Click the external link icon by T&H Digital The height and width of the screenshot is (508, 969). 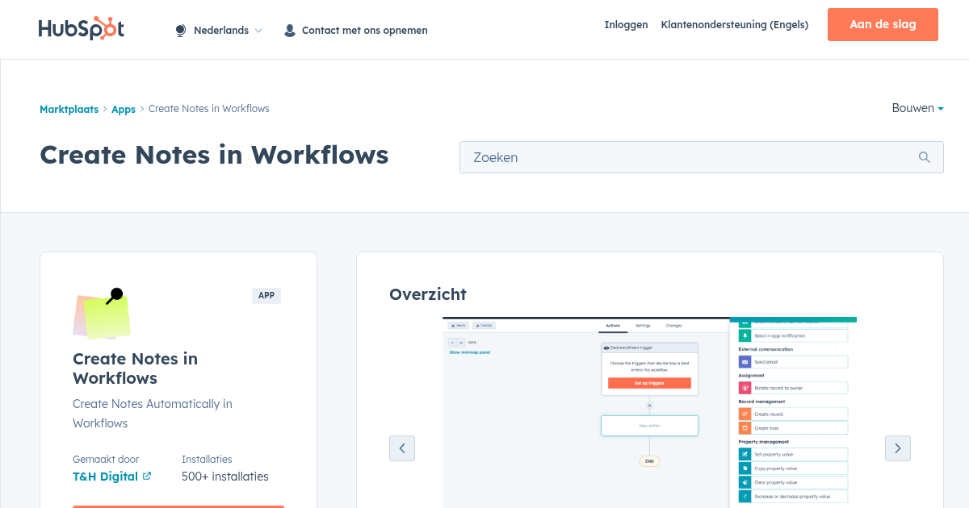(147, 476)
